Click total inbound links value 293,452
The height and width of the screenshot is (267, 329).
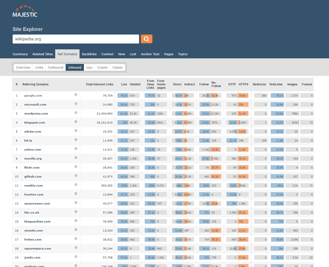point(107,186)
